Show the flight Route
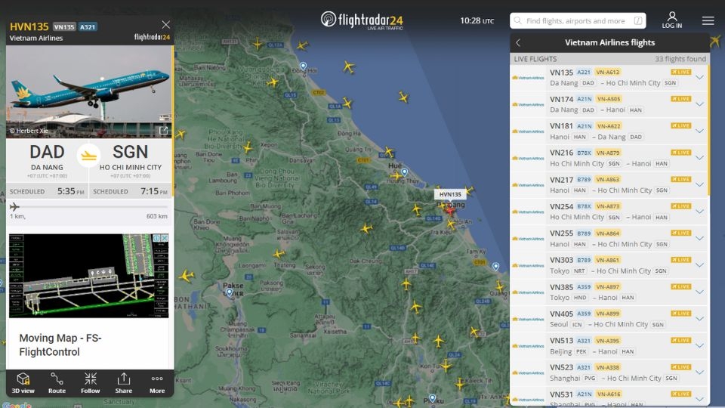Image resolution: width=725 pixels, height=408 pixels. [x=57, y=382]
